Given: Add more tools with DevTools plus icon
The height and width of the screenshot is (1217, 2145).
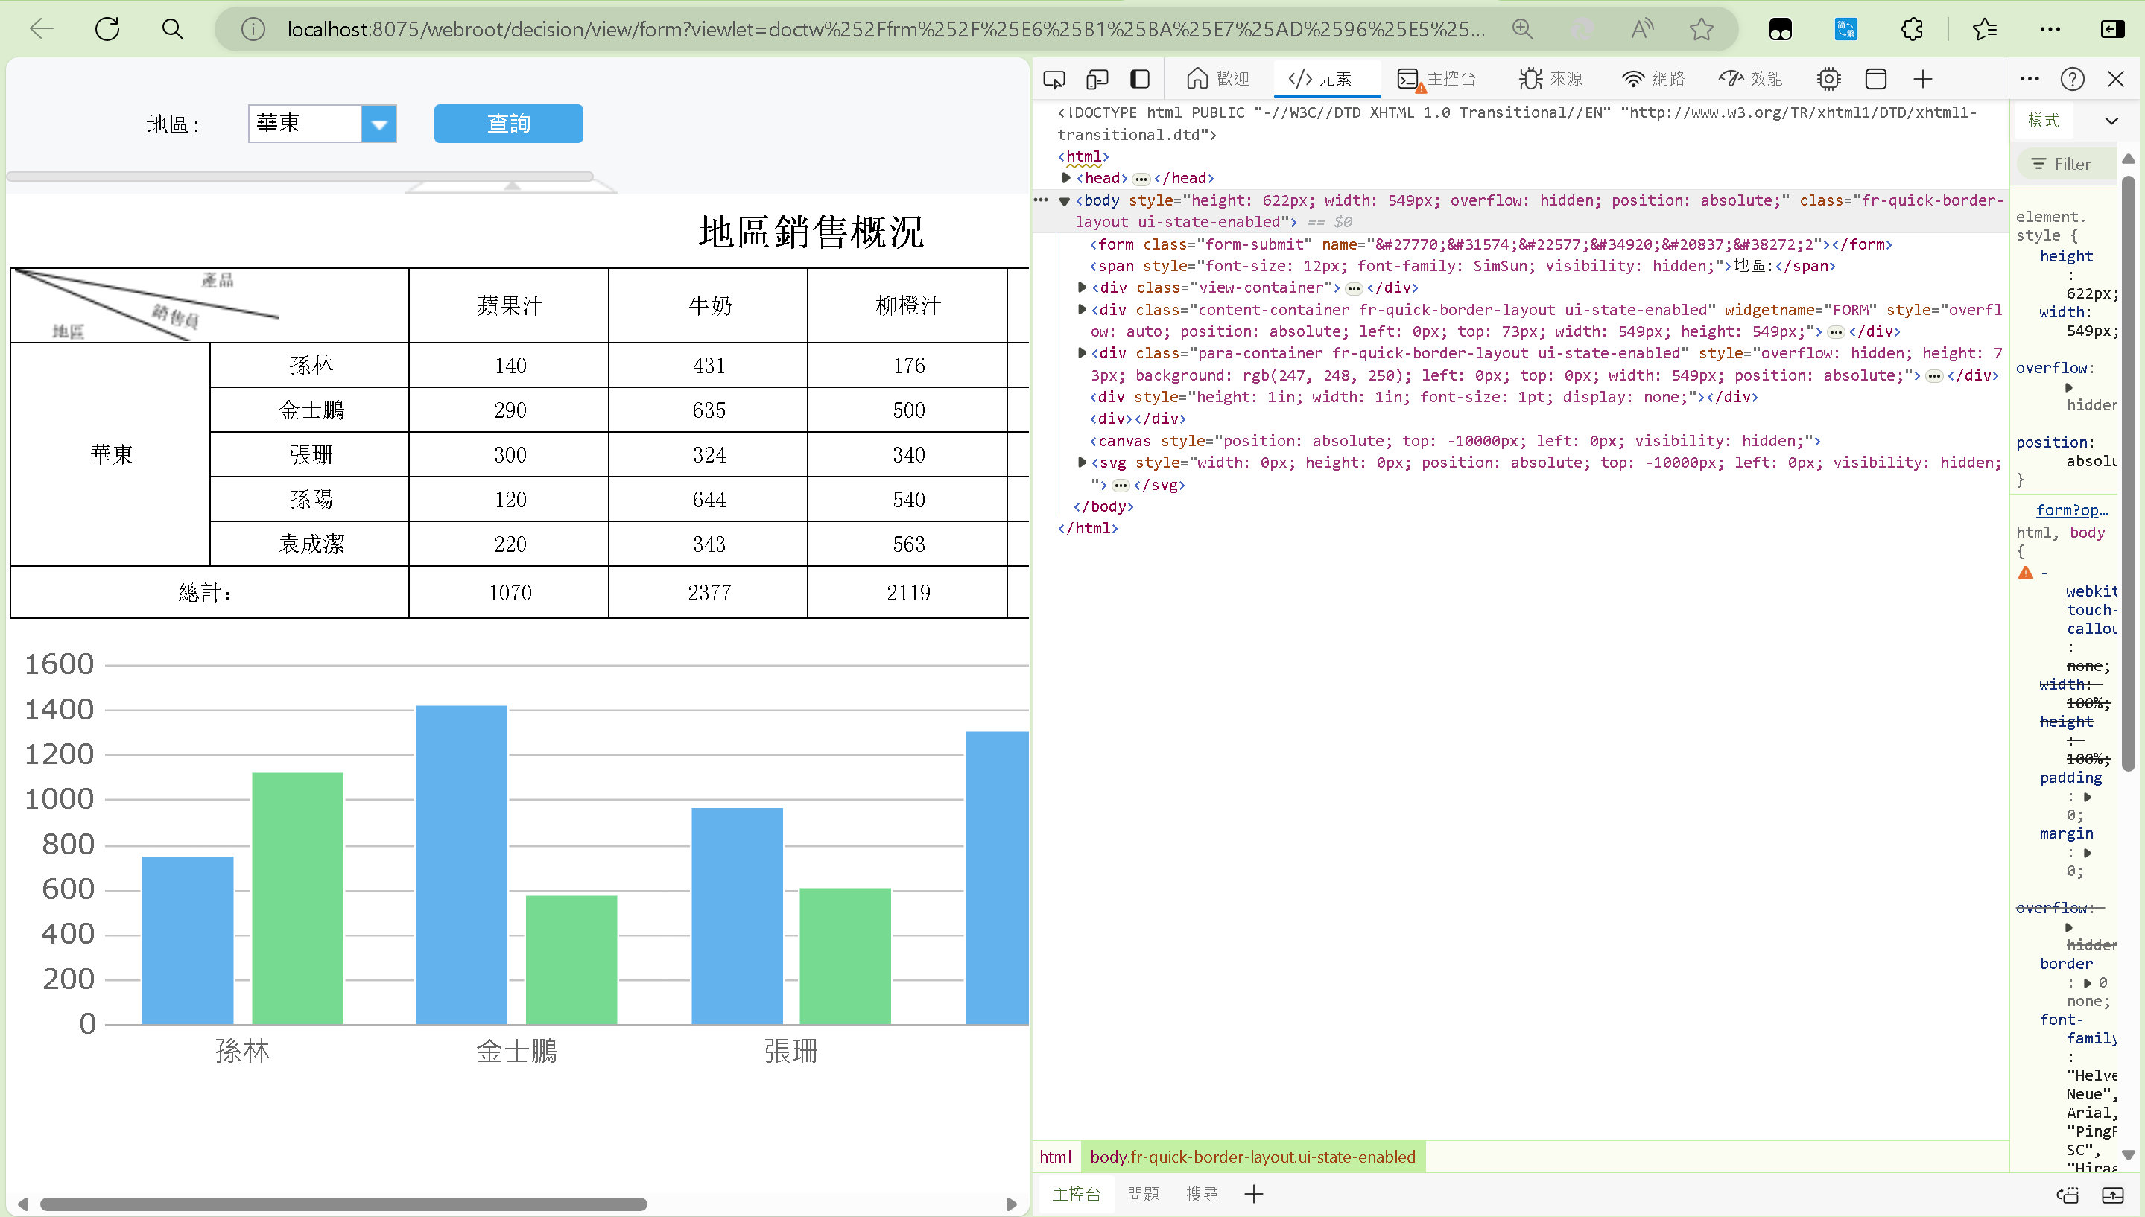Looking at the screenshot, I should [x=1923, y=78].
